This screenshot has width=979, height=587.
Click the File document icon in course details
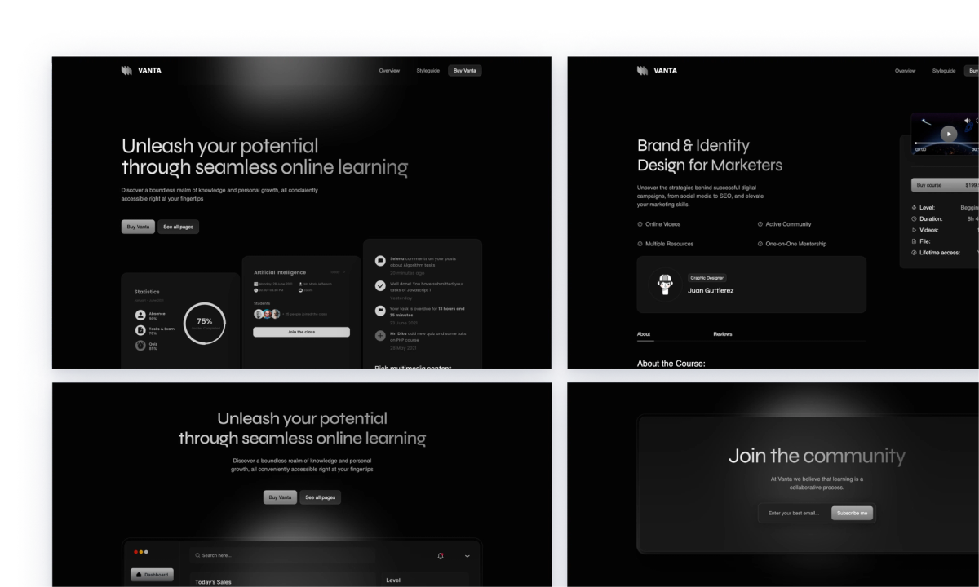click(x=914, y=241)
